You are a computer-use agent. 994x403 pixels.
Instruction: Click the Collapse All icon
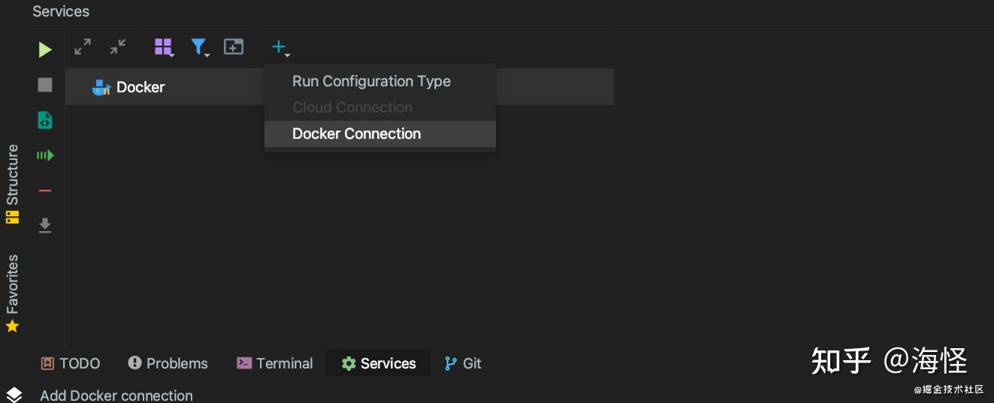(118, 47)
